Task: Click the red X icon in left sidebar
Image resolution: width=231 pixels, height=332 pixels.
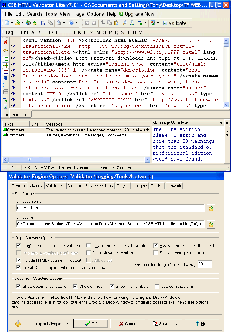Action: (6, 42)
